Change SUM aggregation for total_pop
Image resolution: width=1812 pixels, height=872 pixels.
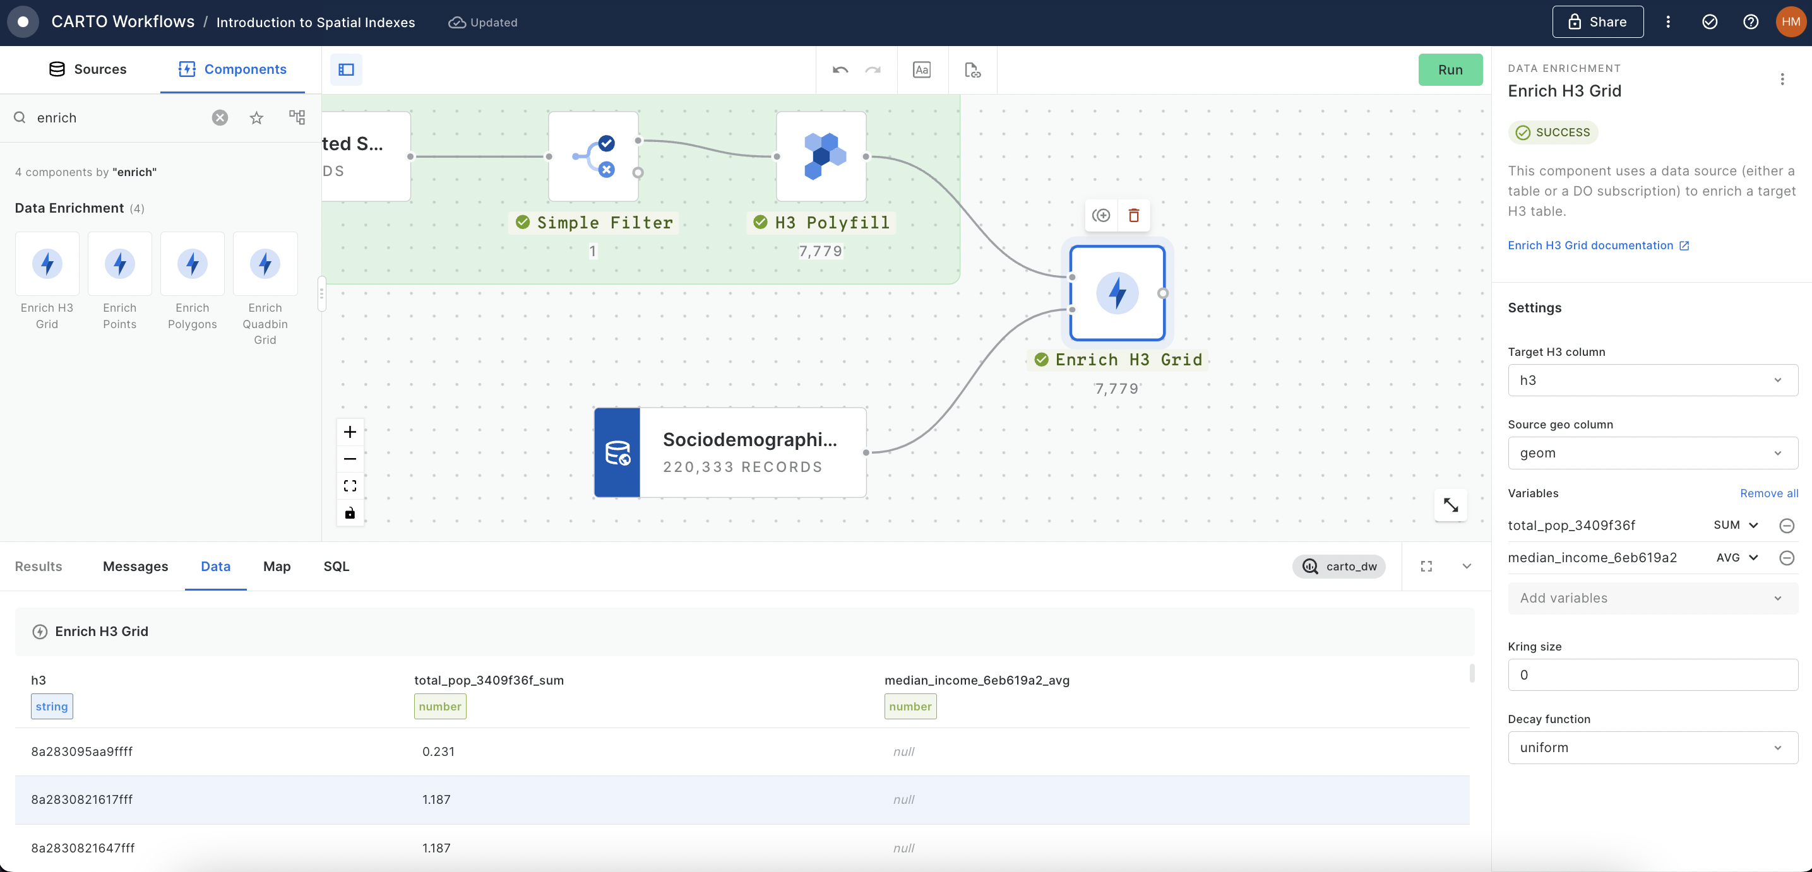point(1736,526)
